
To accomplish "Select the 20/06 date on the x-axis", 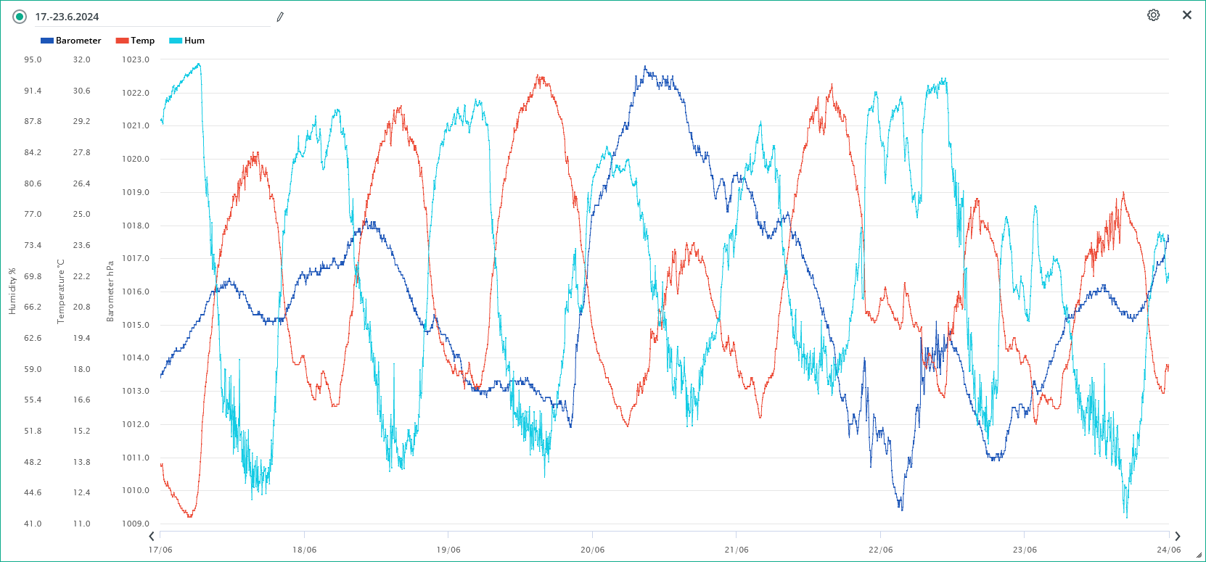I will (592, 550).
